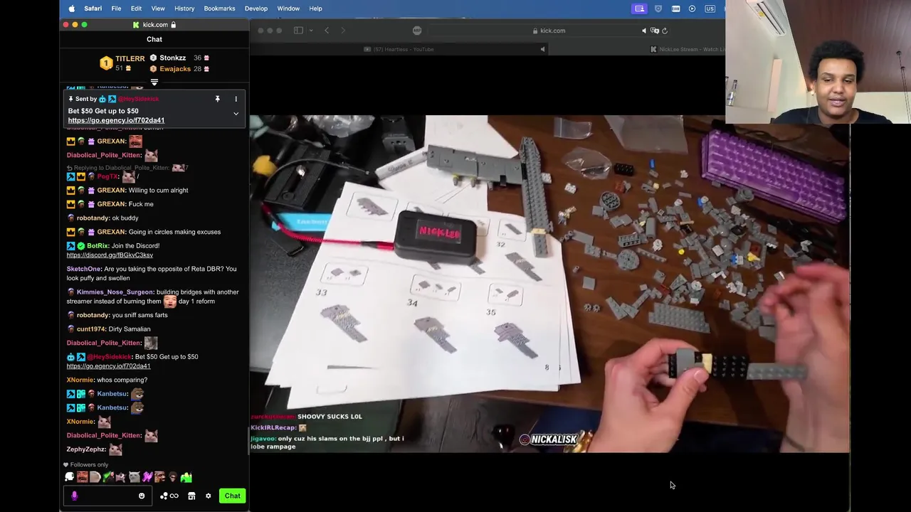Select the green castle emote
Viewport: 911px width, 512px height.
click(x=186, y=477)
